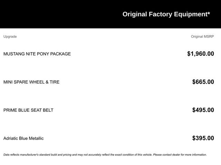Click the $395.00 price
Image resolution: width=221 pixels, height=165 pixels.
click(203, 138)
